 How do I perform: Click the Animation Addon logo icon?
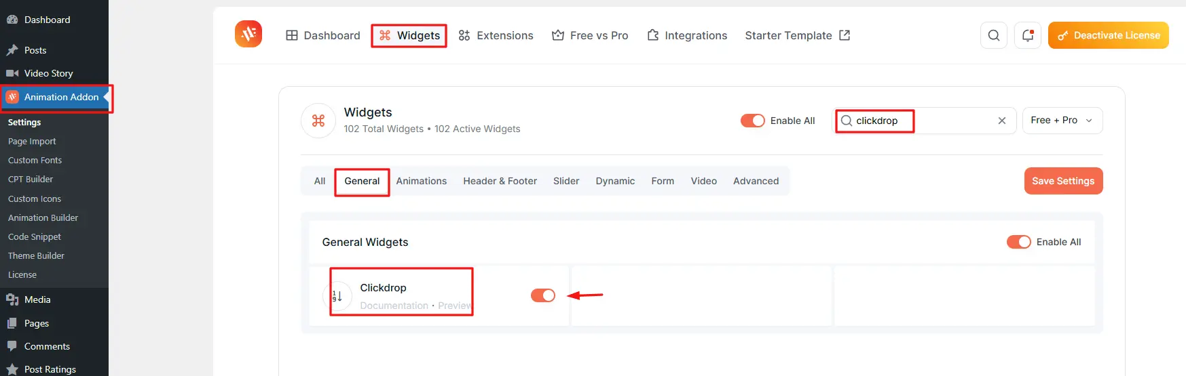point(248,35)
